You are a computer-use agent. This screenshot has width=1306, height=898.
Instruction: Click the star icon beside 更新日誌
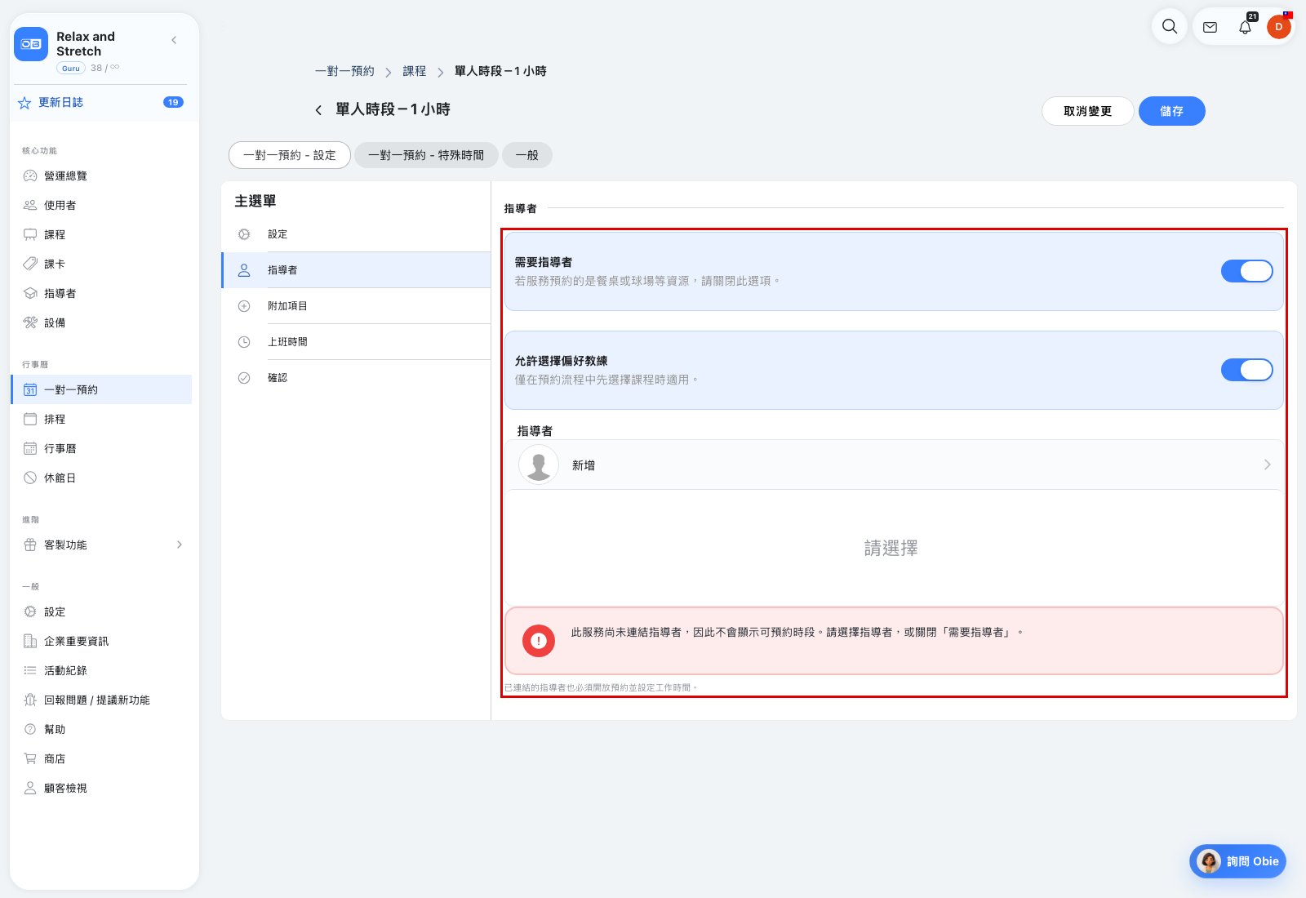(24, 103)
